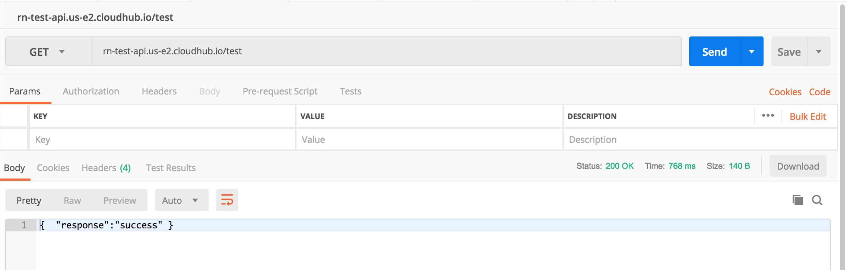This screenshot has height=270, width=847.
Task: Open the three-dots column options menu
Action: [768, 116]
